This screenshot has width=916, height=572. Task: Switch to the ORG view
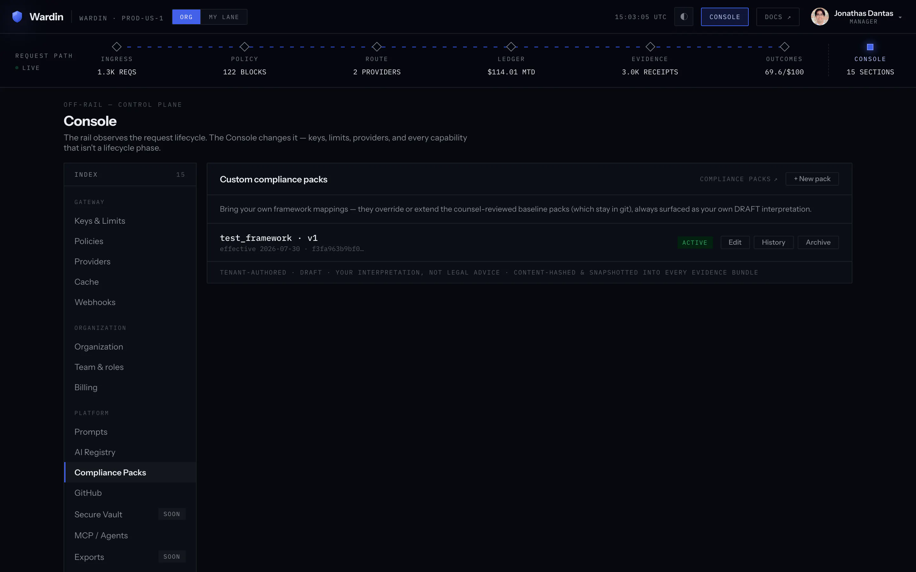[x=186, y=17]
